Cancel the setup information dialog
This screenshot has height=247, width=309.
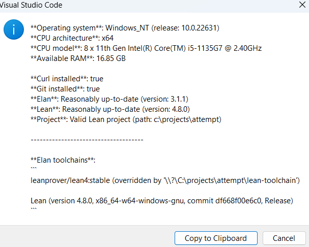point(284,238)
